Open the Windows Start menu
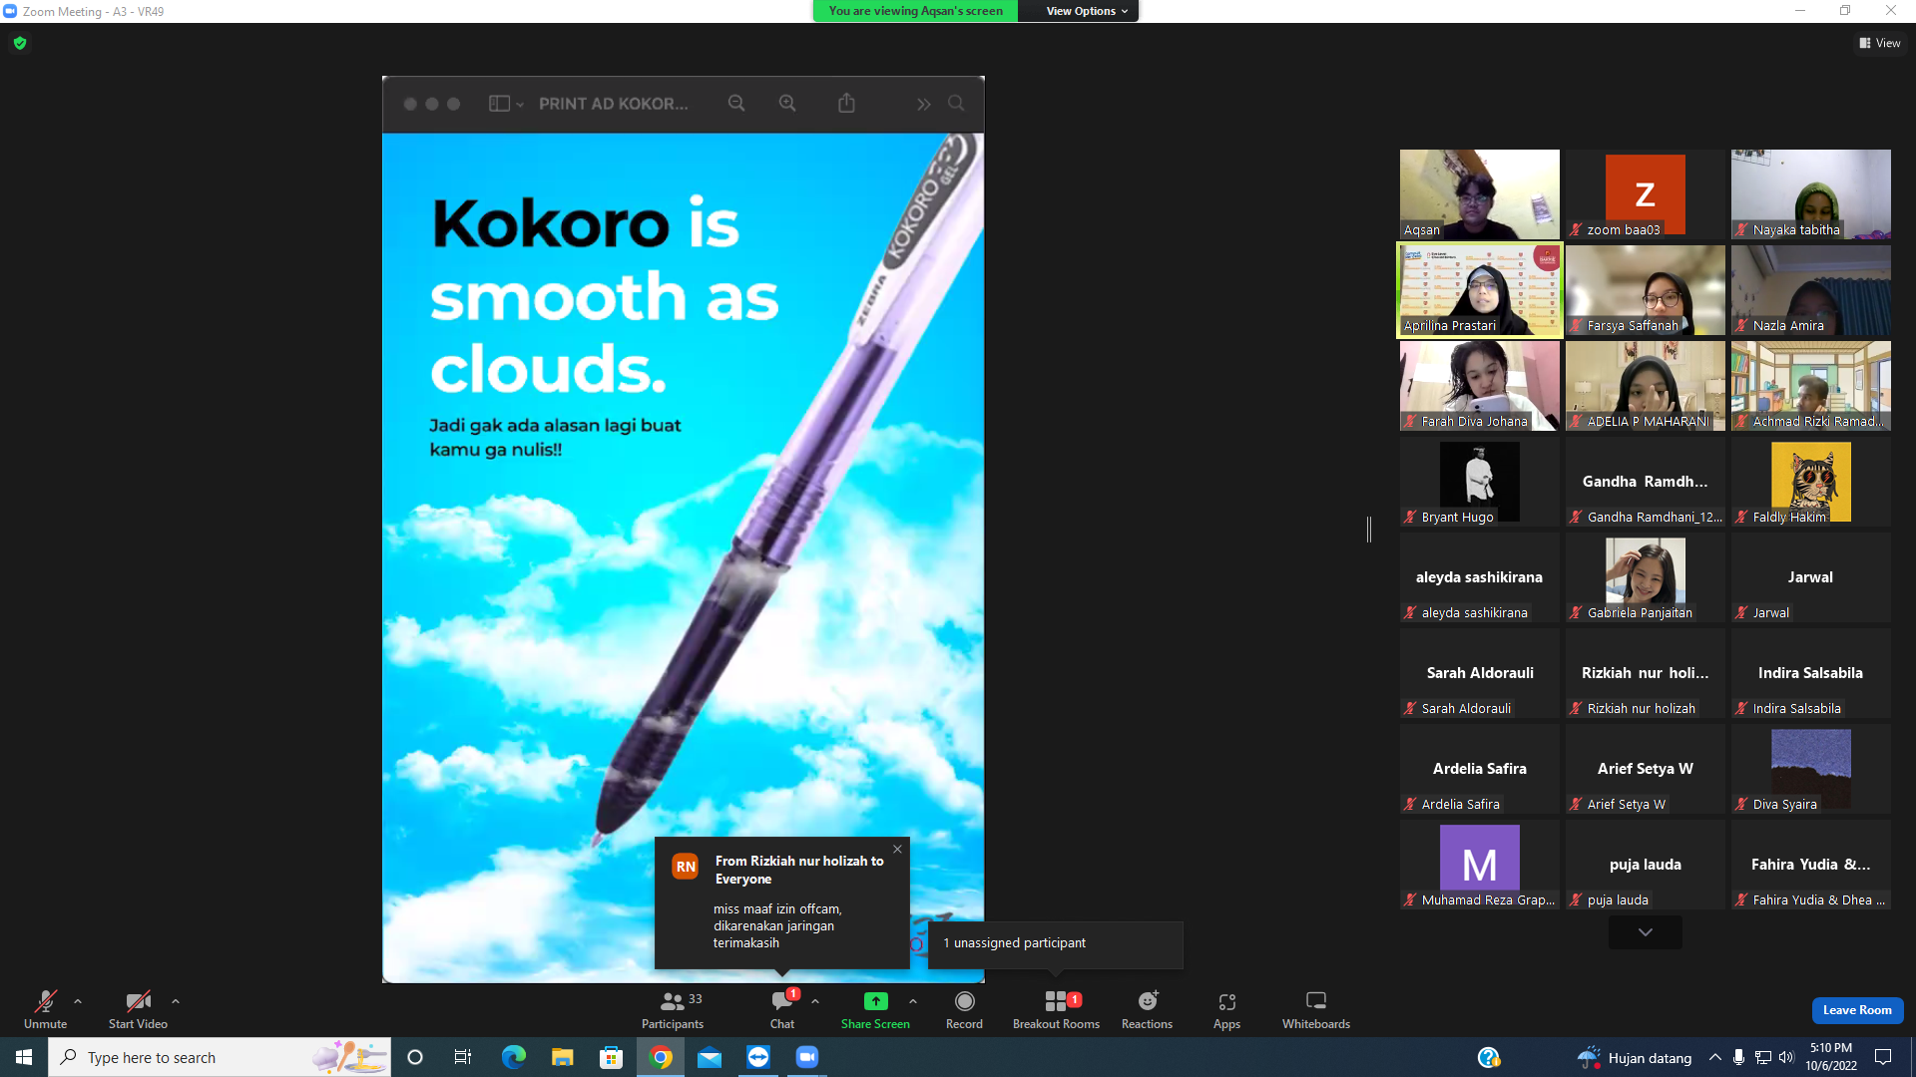This screenshot has height=1077, width=1916. click(x=24, y=1057)
